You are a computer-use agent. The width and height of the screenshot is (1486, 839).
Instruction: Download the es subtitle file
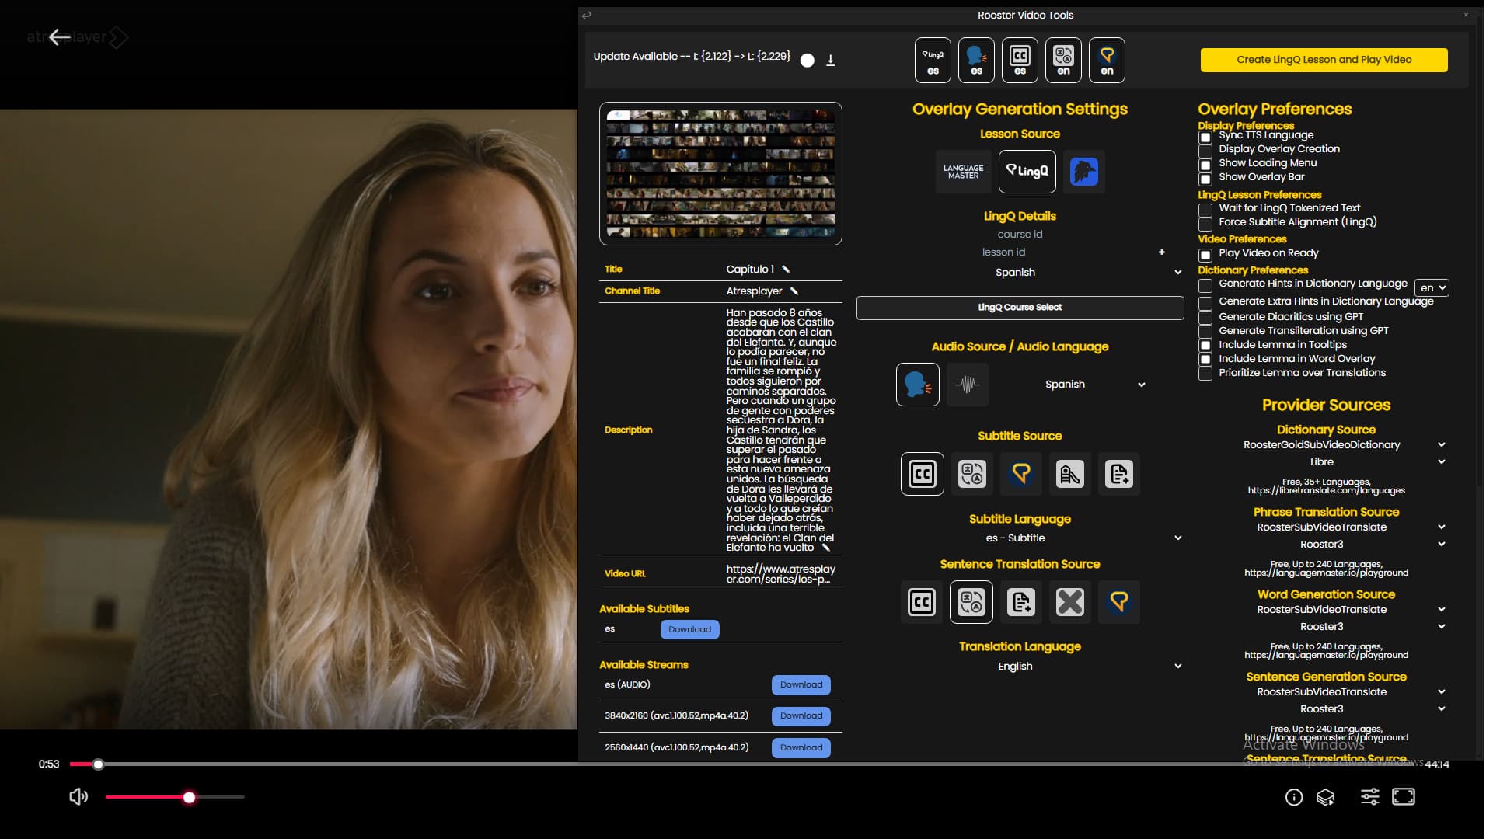pos(689,630)
